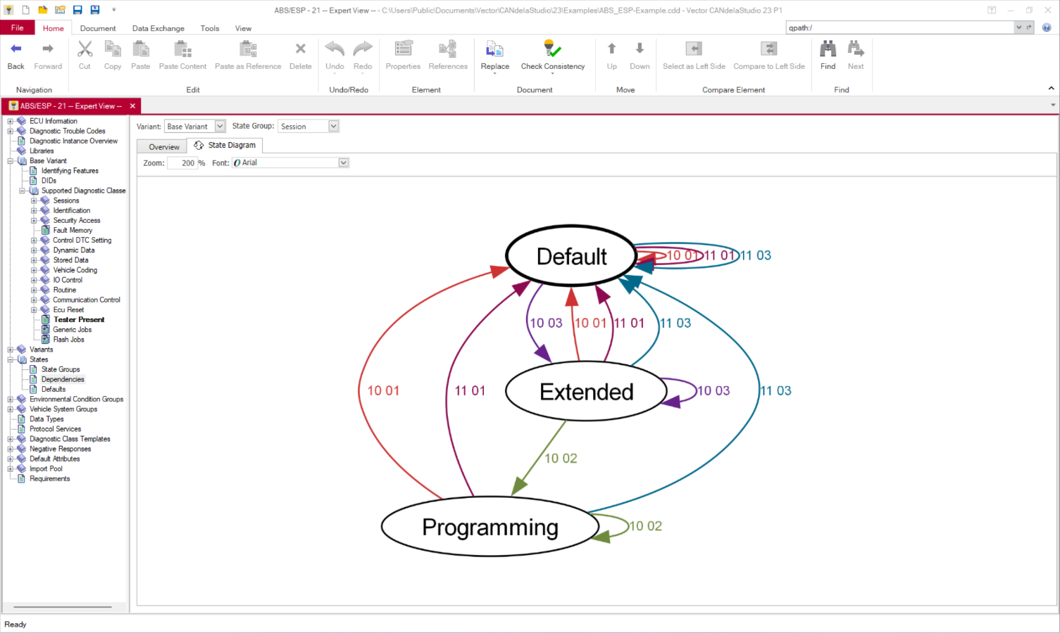Image resolution: width=1060 pixels, height=633 pixels.
Task: Open the qpath address dropdown arrow
Action: [1018, 27]
